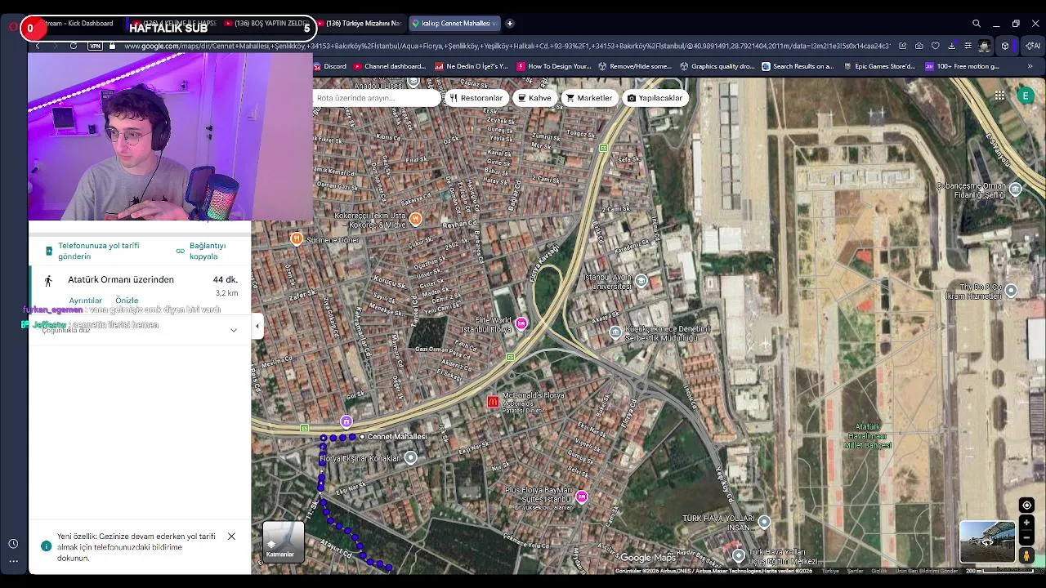This screenshot has height=588, width=1046.
Task: Open How To Design Your bookmark
Action: coord(554,66)
